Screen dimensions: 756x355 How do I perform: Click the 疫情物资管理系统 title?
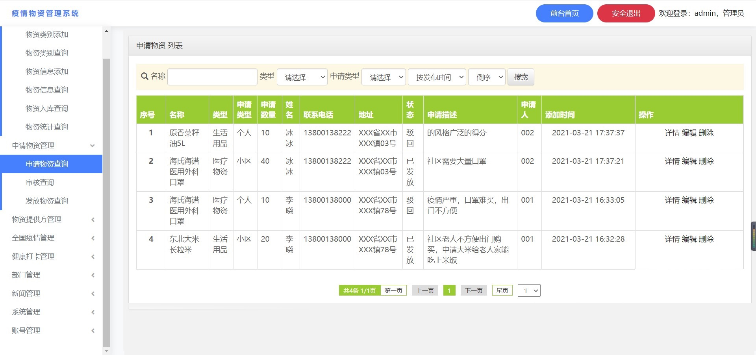pos(45,13)
